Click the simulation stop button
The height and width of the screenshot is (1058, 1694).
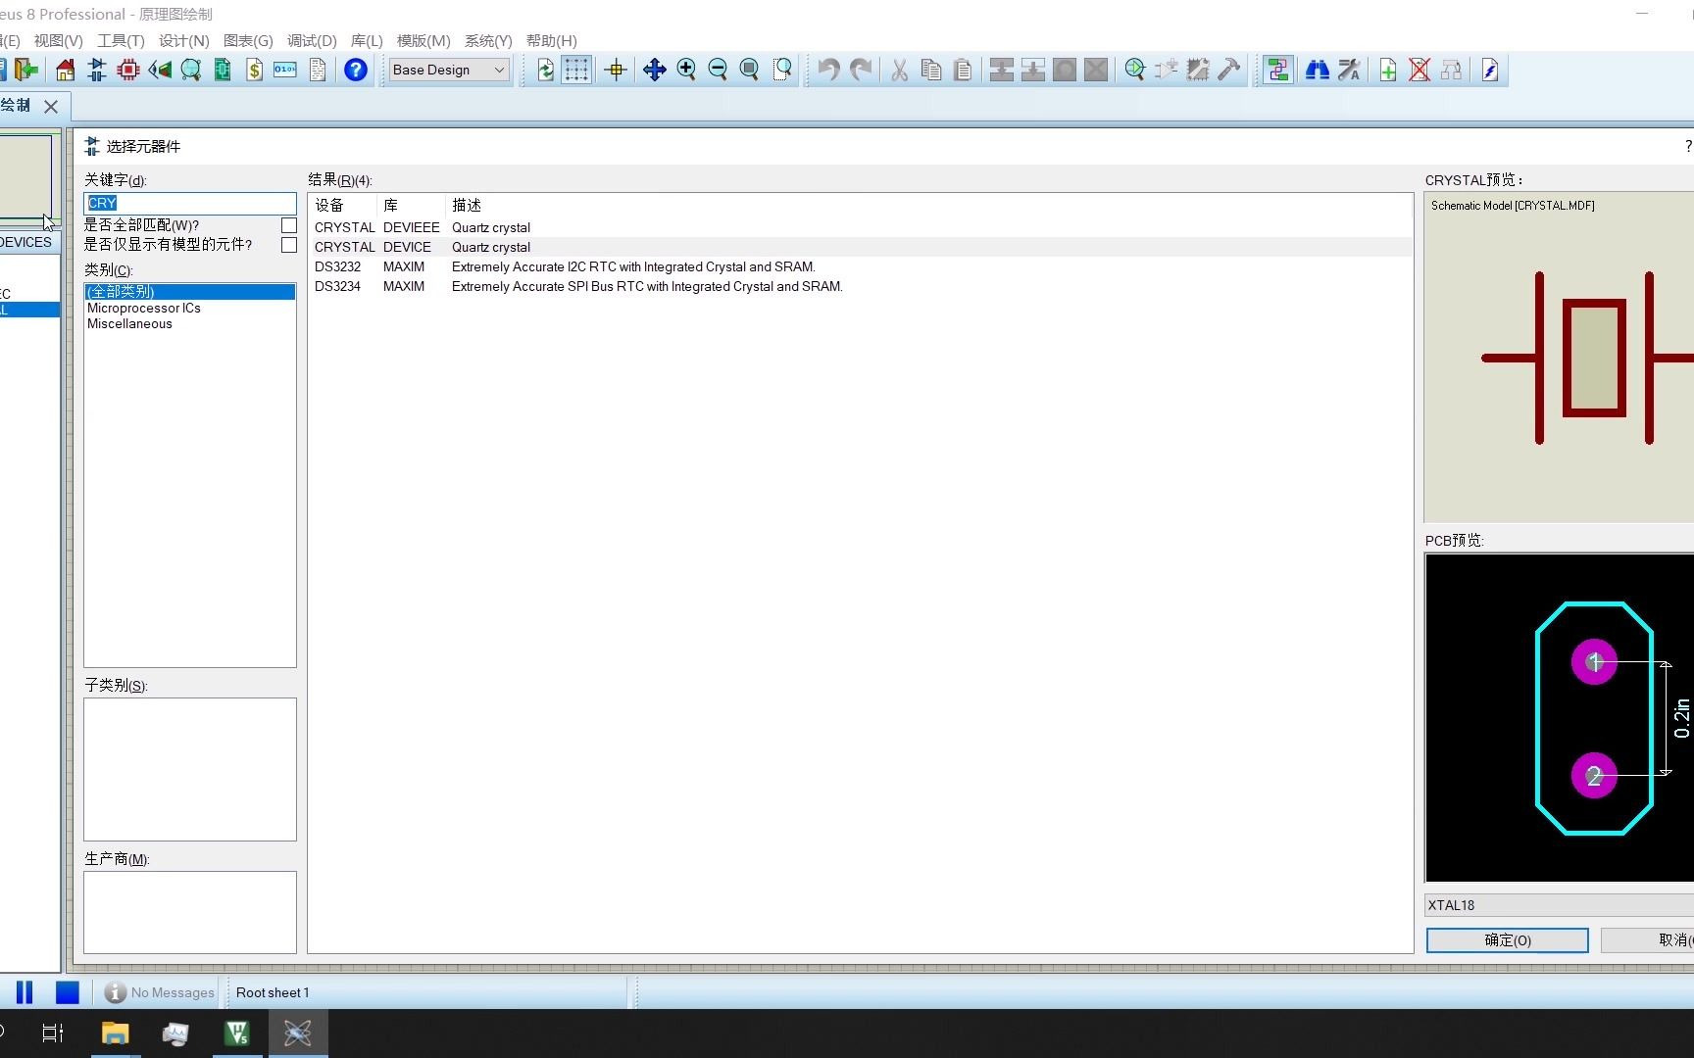67,992
